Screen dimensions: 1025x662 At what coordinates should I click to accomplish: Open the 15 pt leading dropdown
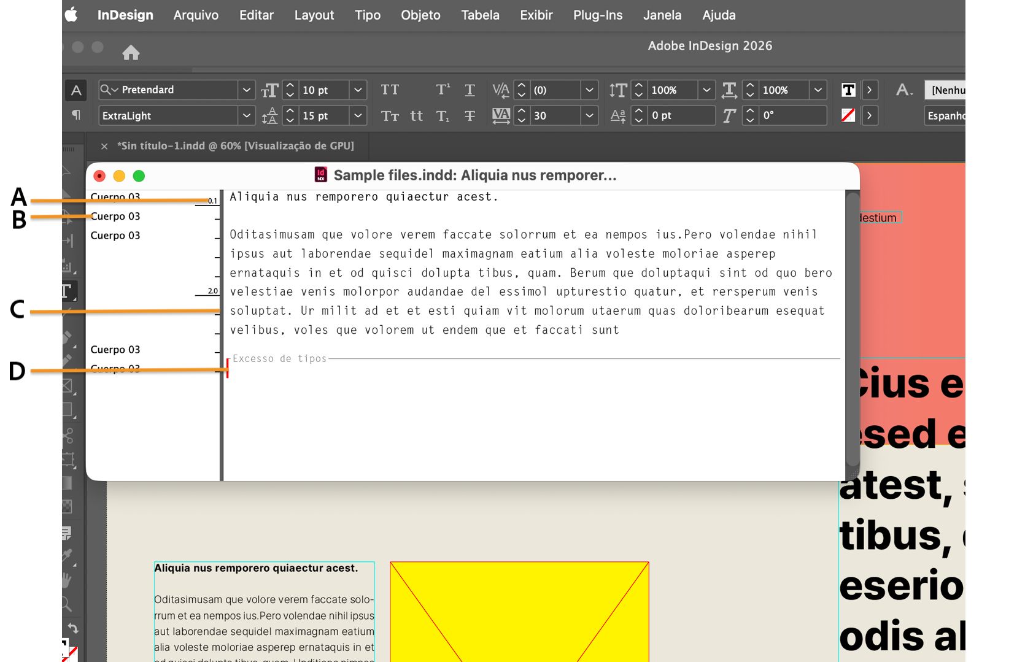click(358, 115)
